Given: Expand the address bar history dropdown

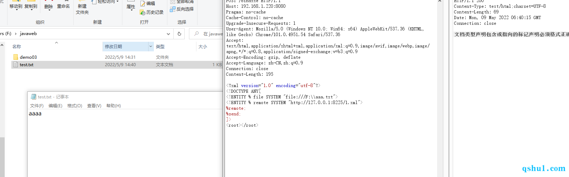Looking at the screenshot, I should 168,34.
